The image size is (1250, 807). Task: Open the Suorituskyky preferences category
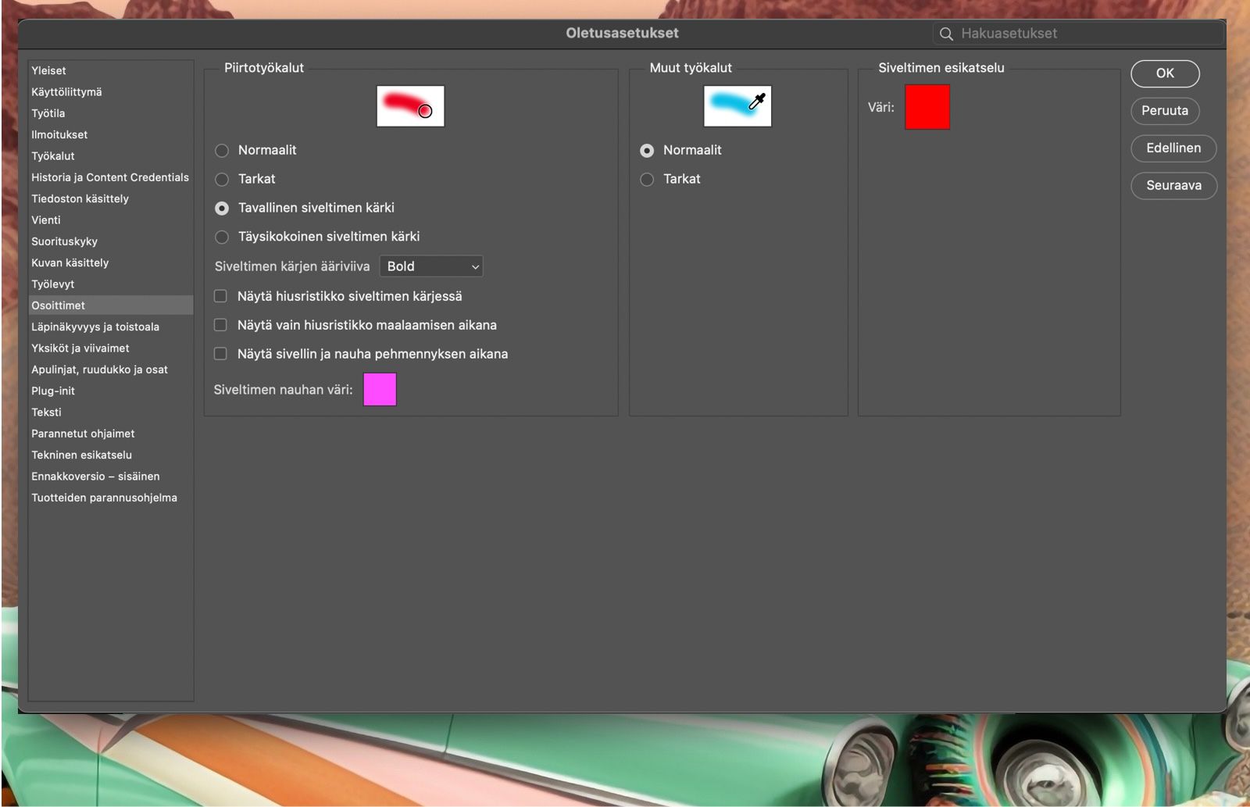tap(111, 241)
